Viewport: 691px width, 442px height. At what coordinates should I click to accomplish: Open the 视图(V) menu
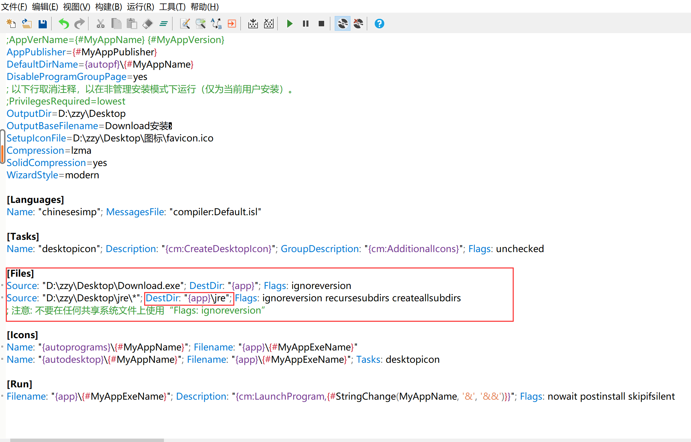point(77,7)
